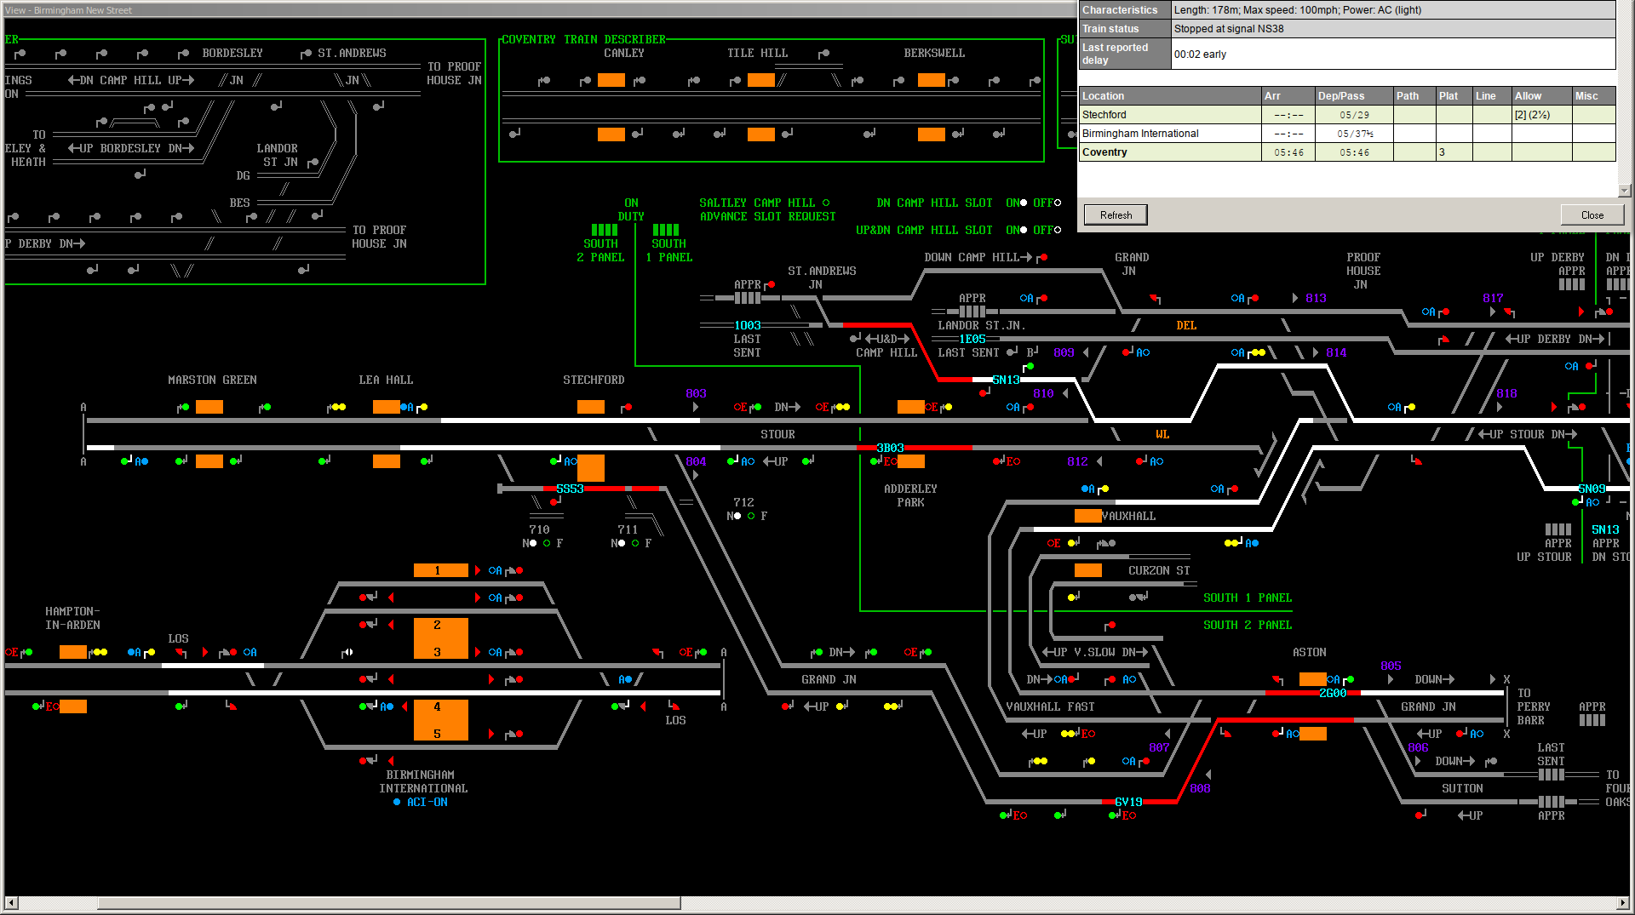Select the Birmingham International timetable row

1346,134
